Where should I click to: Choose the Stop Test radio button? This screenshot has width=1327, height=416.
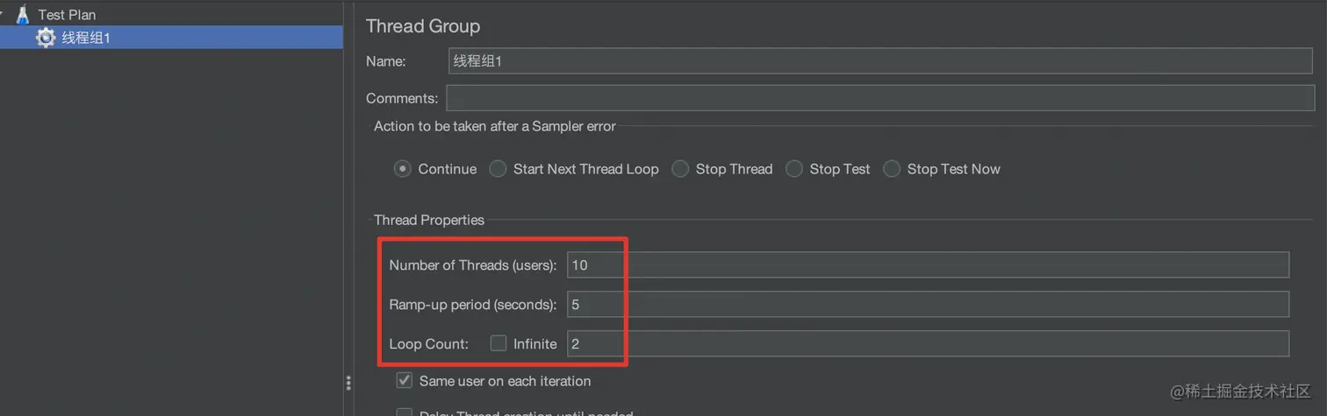click(x=794, y=169)
